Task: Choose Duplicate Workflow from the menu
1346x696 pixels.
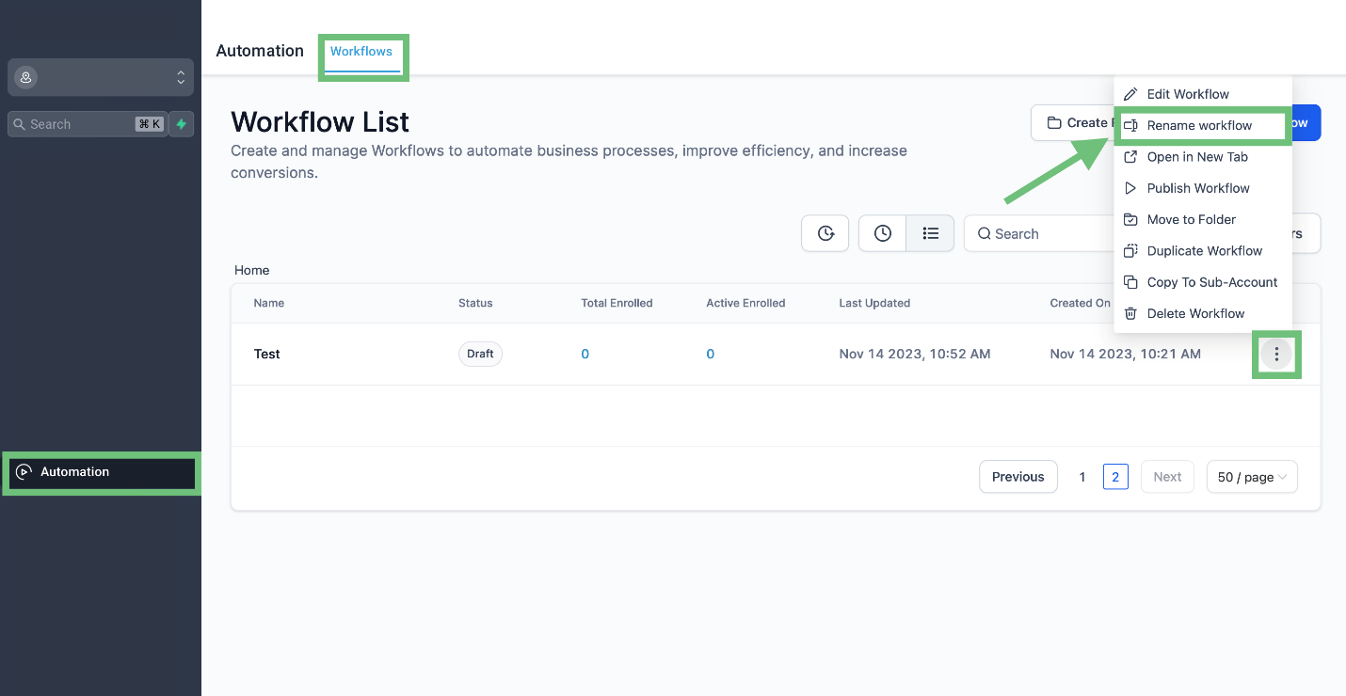Action: point(1203,251)
